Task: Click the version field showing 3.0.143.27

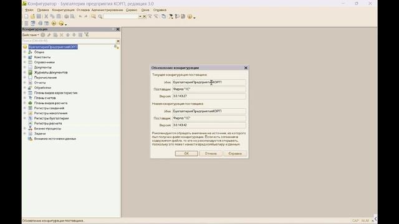Action: click(x=209, y=96)
